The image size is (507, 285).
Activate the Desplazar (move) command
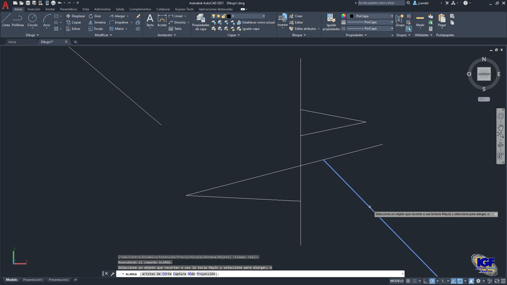pyautogui.click(x=76, y=16)
